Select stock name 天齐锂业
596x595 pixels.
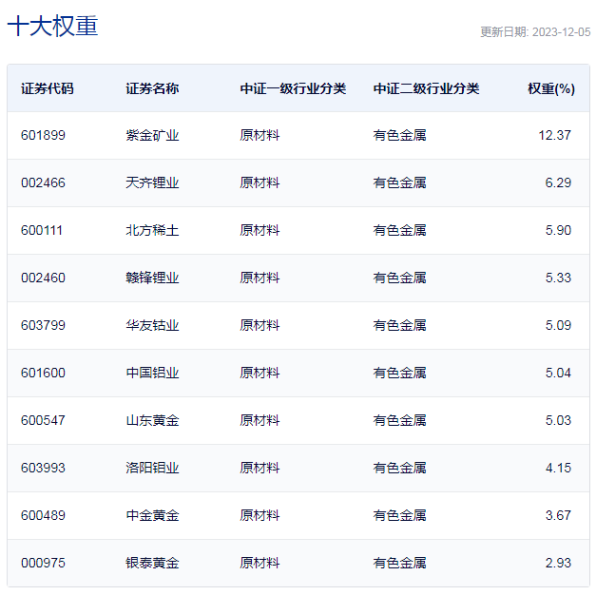coord(152,182)
